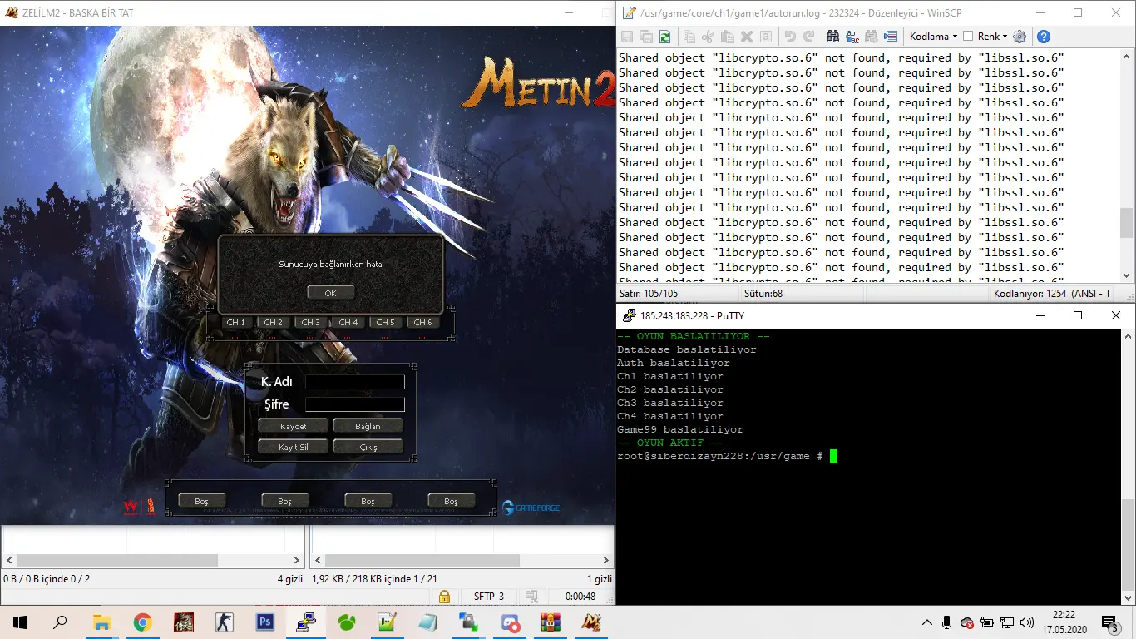Click the right WinSCP panel's horizontal scrollbar

click(x=462, y=561)
